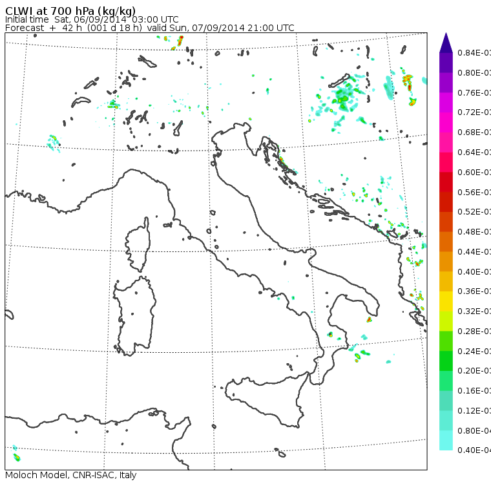This screenshot has height=484, width=491.
Task: Click the color band just below 0.36E-03
Action: point(446,301)
